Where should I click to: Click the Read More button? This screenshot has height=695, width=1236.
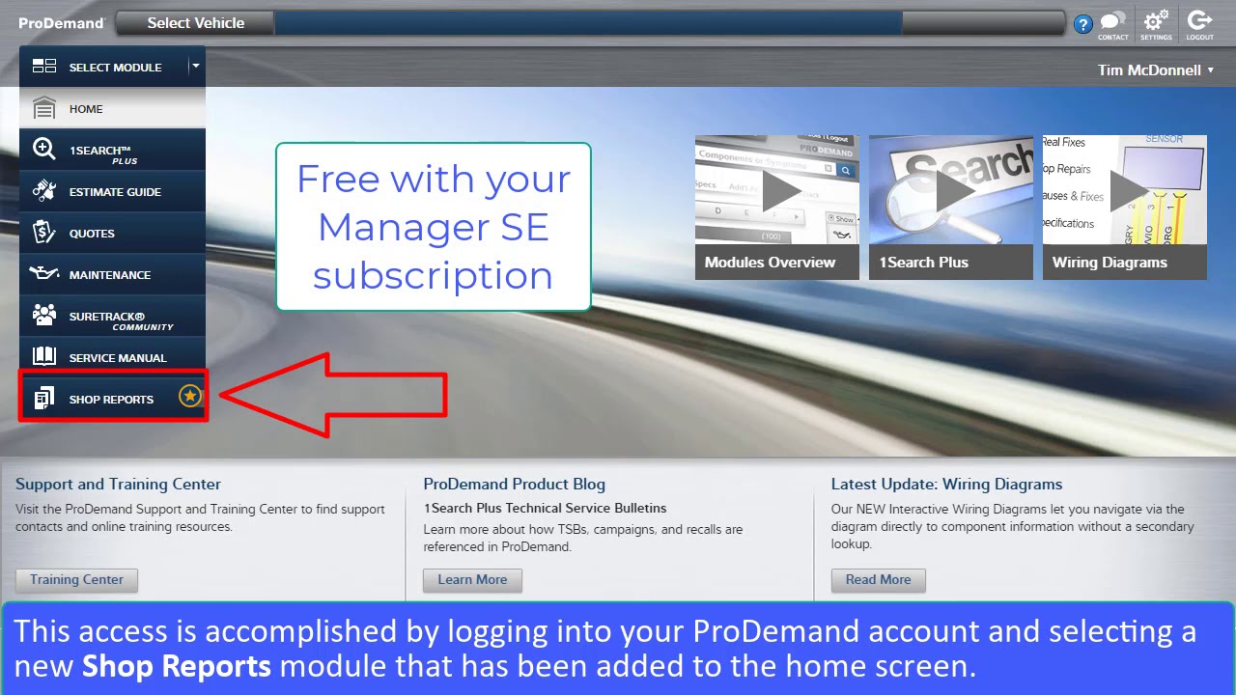(878, 580)
